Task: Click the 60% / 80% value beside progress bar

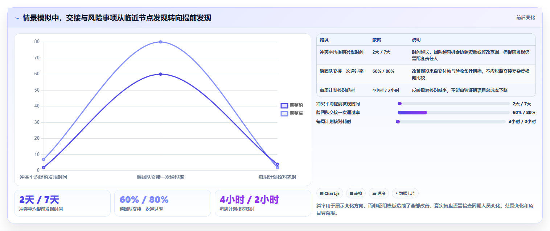Action: [x=524, y=113]
